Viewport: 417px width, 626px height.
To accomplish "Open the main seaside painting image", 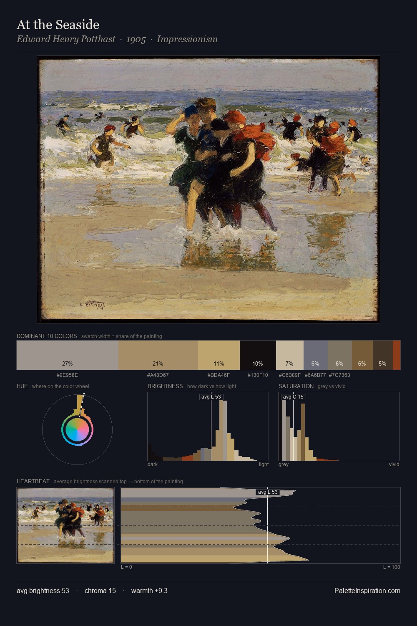I will pyautogui.click(x=208, y=189).
